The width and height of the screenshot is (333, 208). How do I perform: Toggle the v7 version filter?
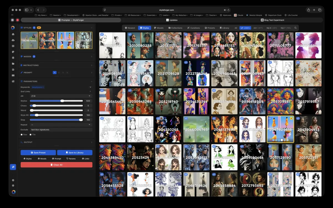245,28
